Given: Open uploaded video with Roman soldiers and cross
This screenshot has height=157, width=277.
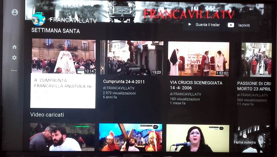Looking at the screenshot, I should click(131, 138).
